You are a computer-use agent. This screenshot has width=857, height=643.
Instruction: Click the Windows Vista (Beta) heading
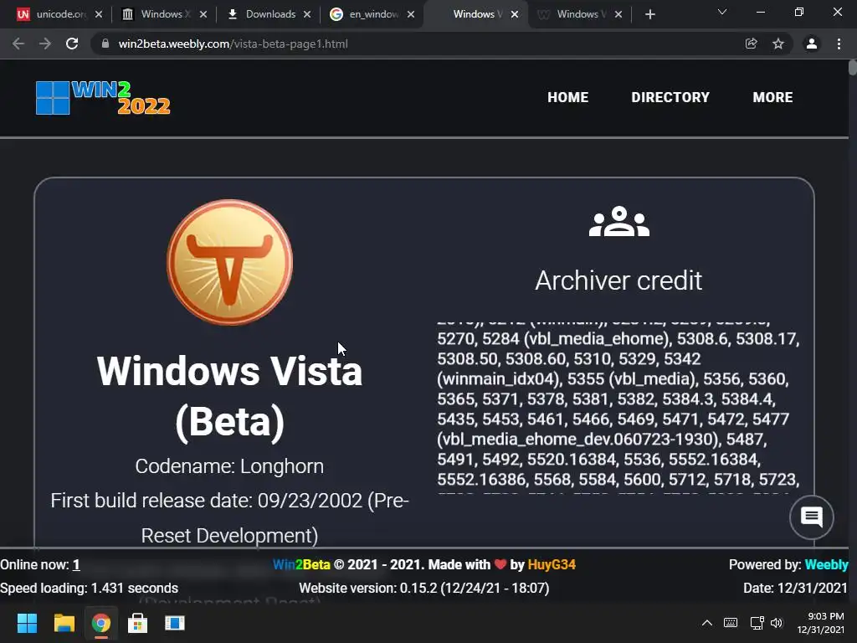[x=229, y=396]
